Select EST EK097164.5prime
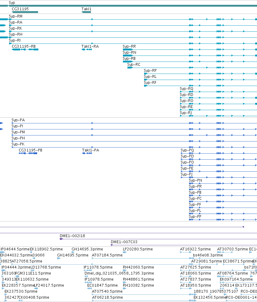 pyautogui.click(x=236, y=279)
